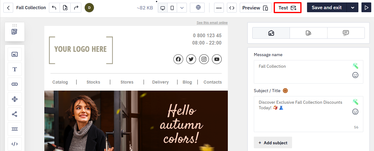This screenshot has width=374, height=151.
Task: Go back with the left chevron button
Action: click(8, 8)
